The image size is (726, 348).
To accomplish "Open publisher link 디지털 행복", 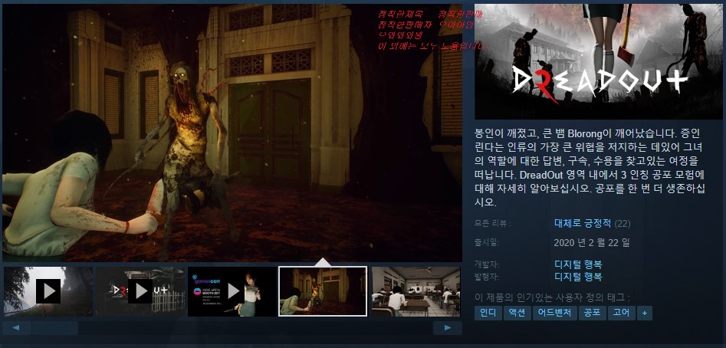I will coord(578,277).
